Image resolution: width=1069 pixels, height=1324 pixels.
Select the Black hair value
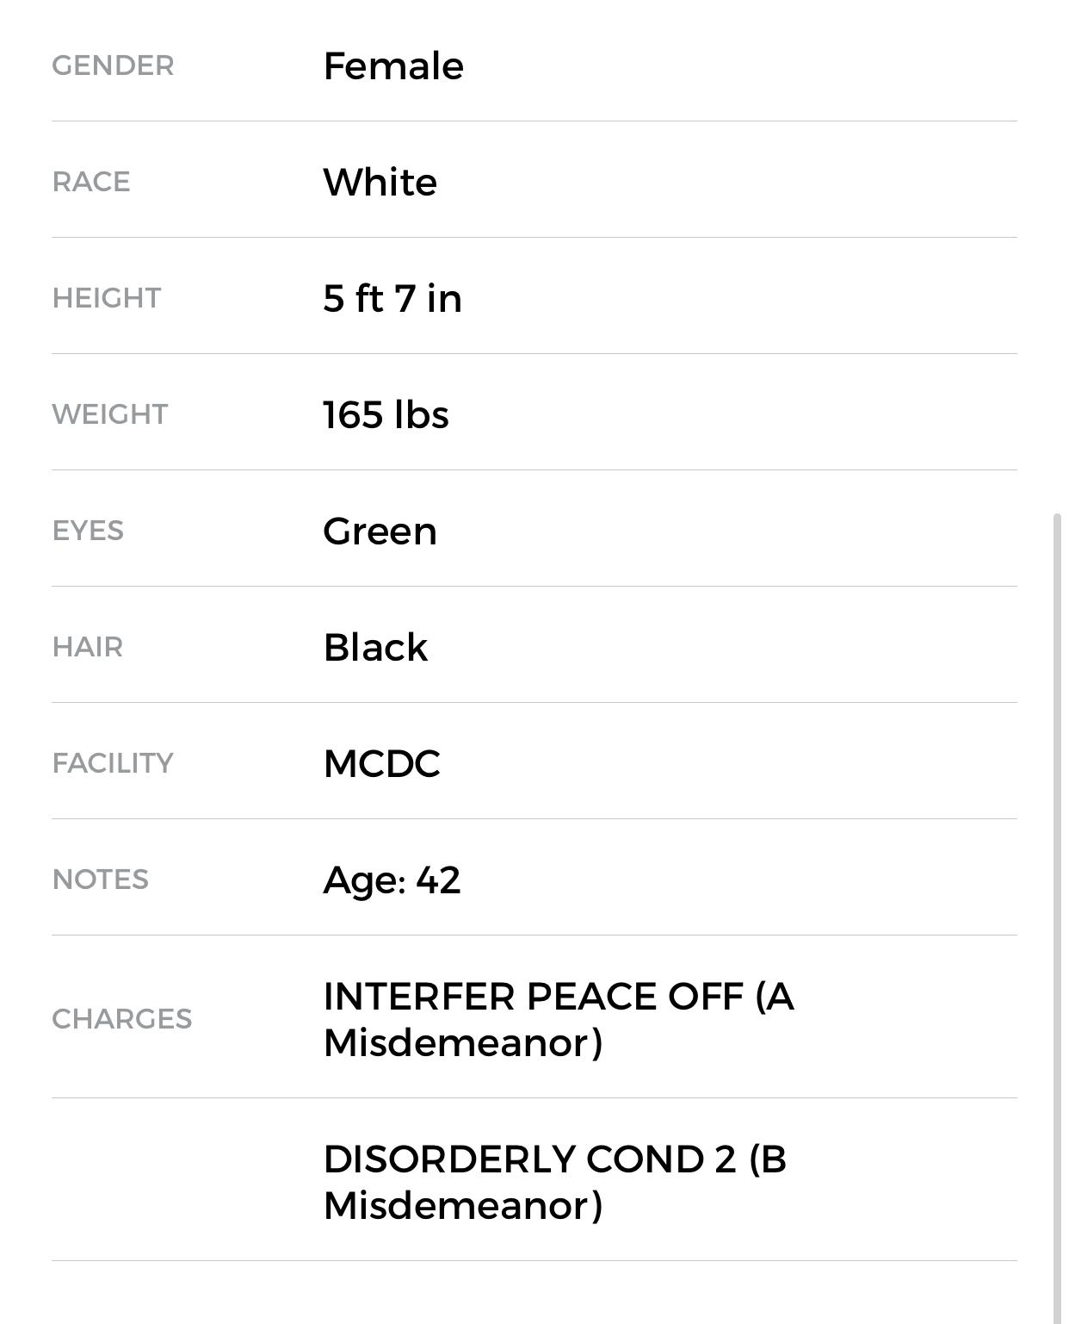(375, 647)
